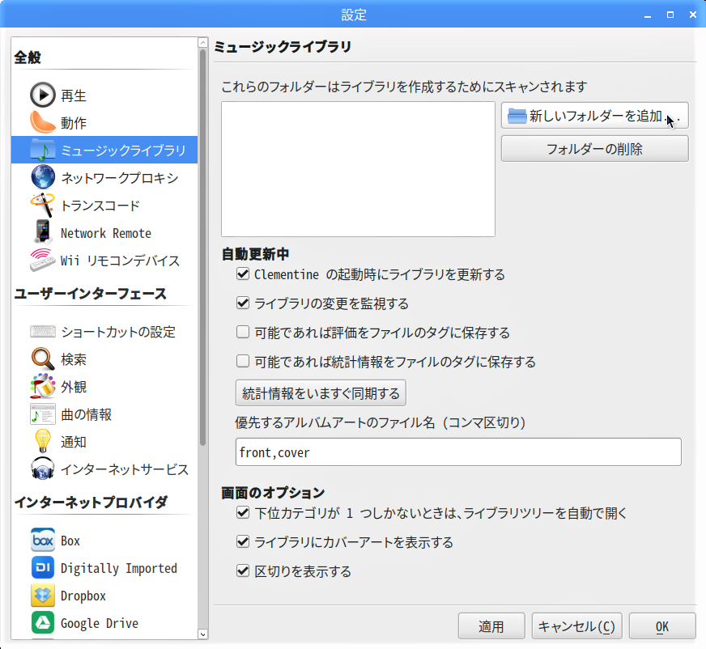Click the empty library folders list box
Viewport: 706px width, 649px height.
(358, 169)
